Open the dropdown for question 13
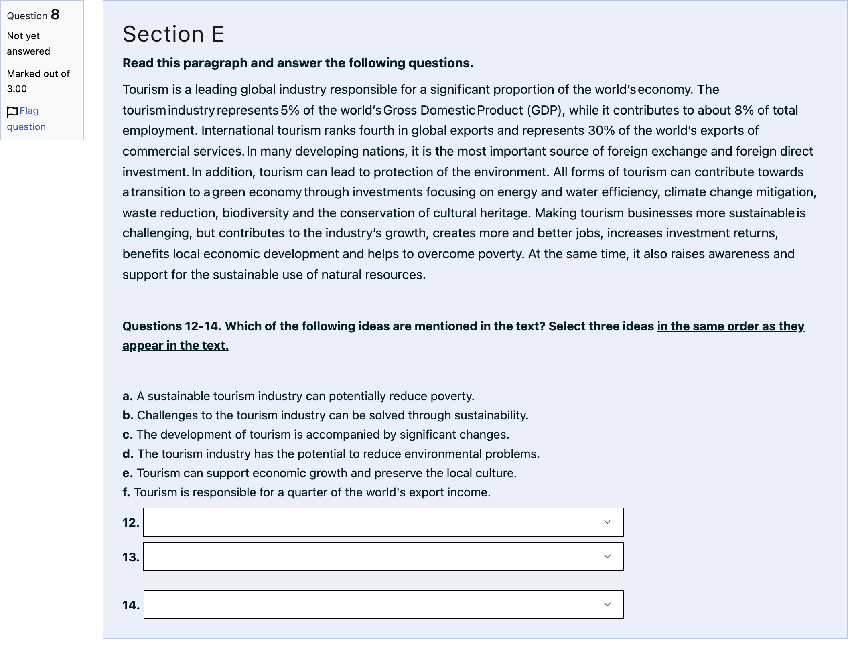 tap(383, 557)
